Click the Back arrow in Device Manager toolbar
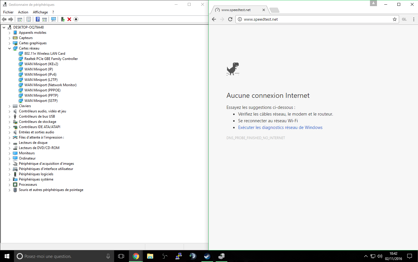 click(x=4, y=19)
